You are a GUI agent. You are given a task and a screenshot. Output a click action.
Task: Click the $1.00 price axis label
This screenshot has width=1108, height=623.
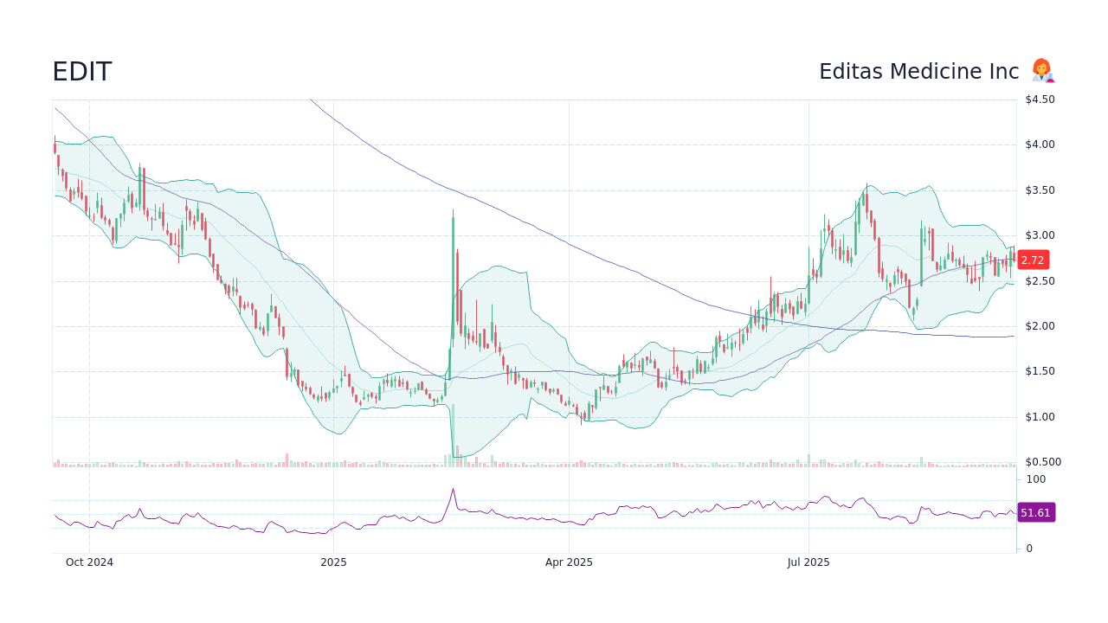(1040, 417)
